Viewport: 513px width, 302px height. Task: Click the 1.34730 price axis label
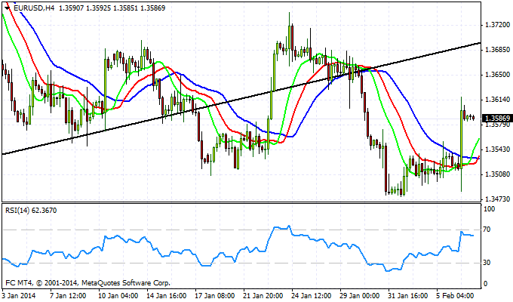click(x=498, y=199)
